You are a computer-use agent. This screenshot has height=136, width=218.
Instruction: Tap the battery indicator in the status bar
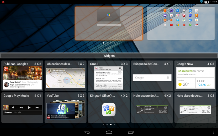pos(207,2)
